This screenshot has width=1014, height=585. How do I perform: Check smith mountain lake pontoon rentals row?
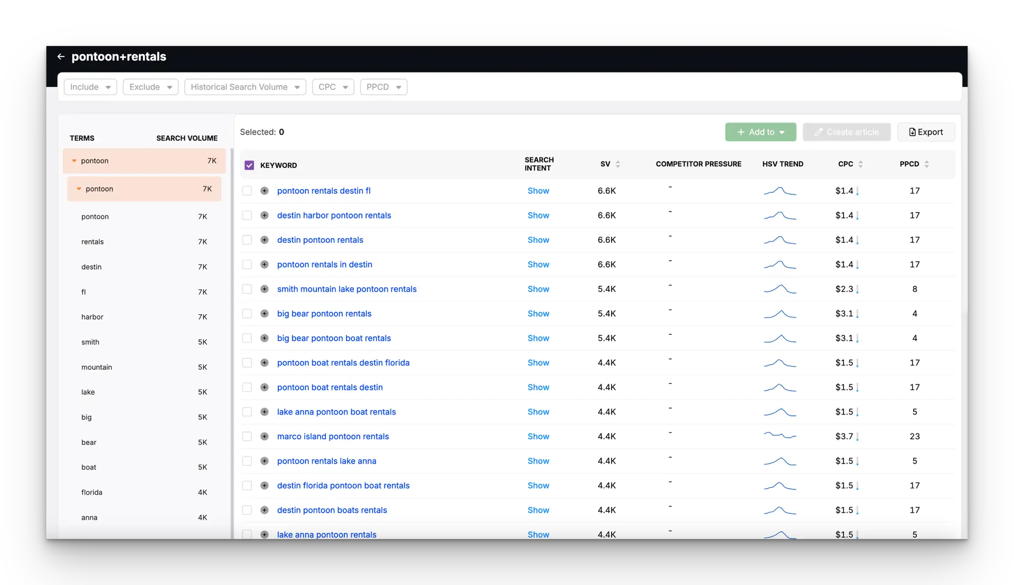pyautogui.click(x=247, y=289)
